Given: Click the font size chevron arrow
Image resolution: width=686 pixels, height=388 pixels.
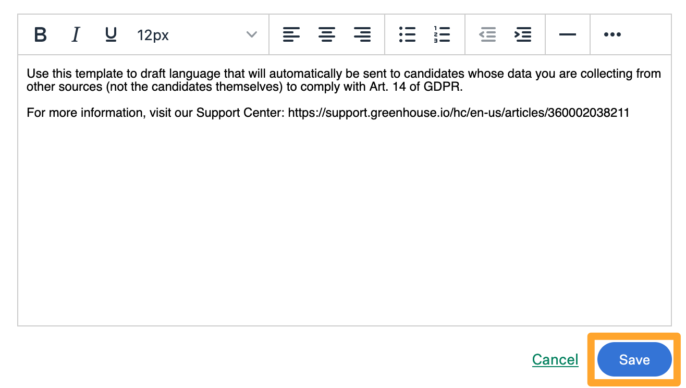Looking at the screenshot, I should tap(251, 35).
